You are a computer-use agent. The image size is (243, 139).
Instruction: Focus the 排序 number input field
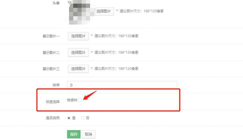click(x=122, y=85)
